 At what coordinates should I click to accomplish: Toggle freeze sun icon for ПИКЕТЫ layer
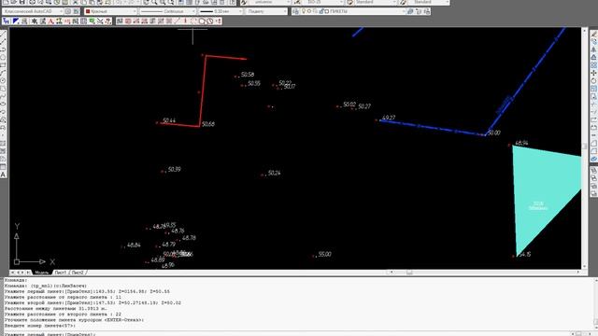[x=309, y=11]
